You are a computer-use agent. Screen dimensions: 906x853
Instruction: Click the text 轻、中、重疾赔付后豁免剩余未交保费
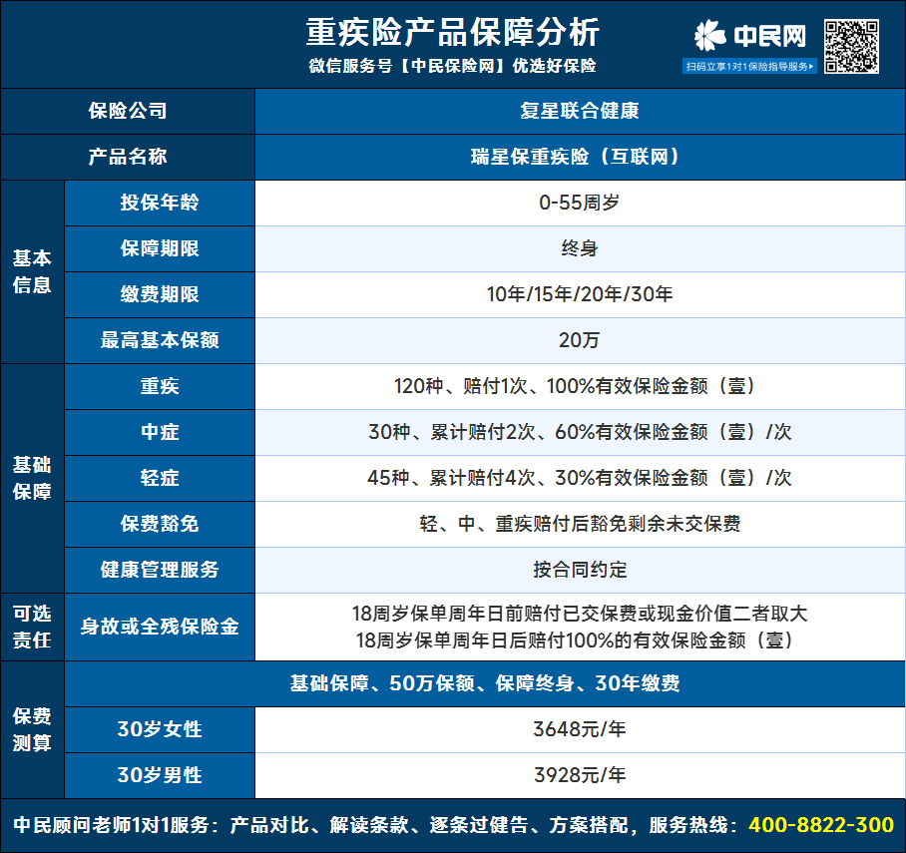point(580,524)
